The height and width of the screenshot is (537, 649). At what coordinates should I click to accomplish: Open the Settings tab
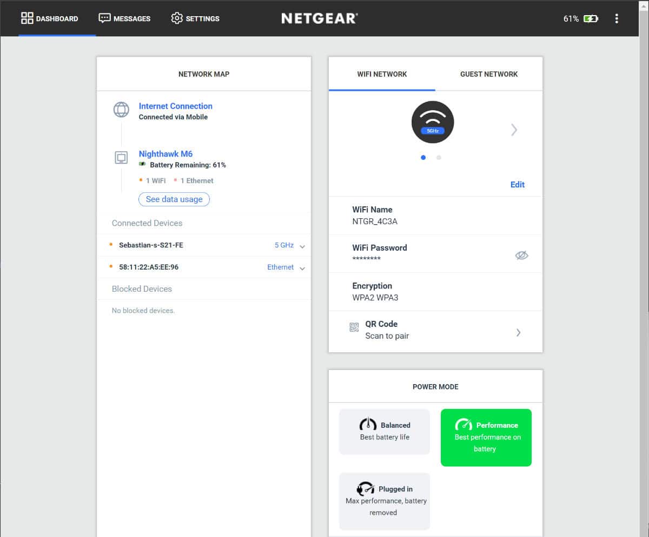click(195, 18)
